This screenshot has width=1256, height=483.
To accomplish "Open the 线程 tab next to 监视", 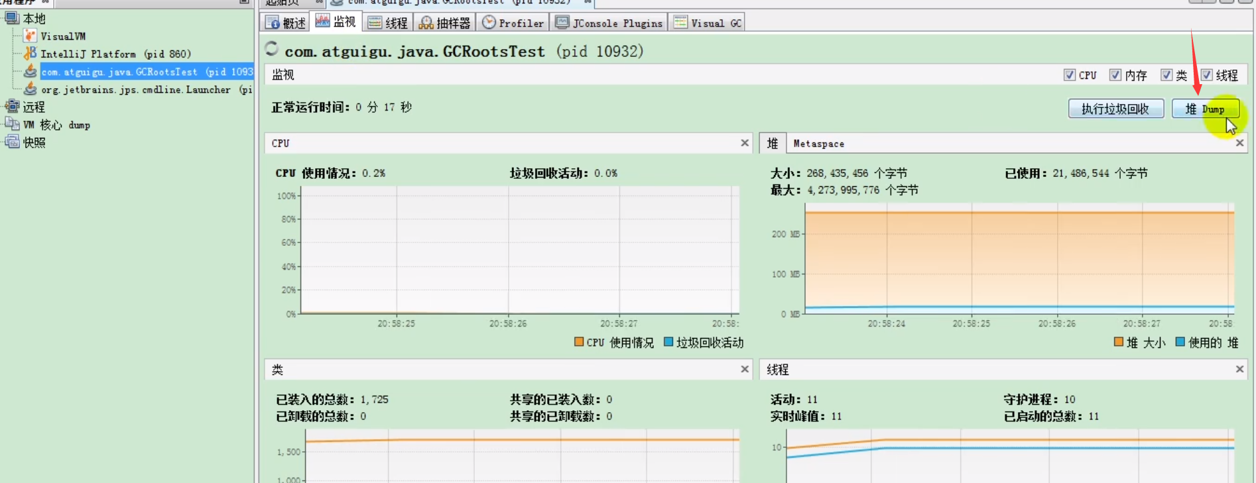I will [x=387, y=23].
